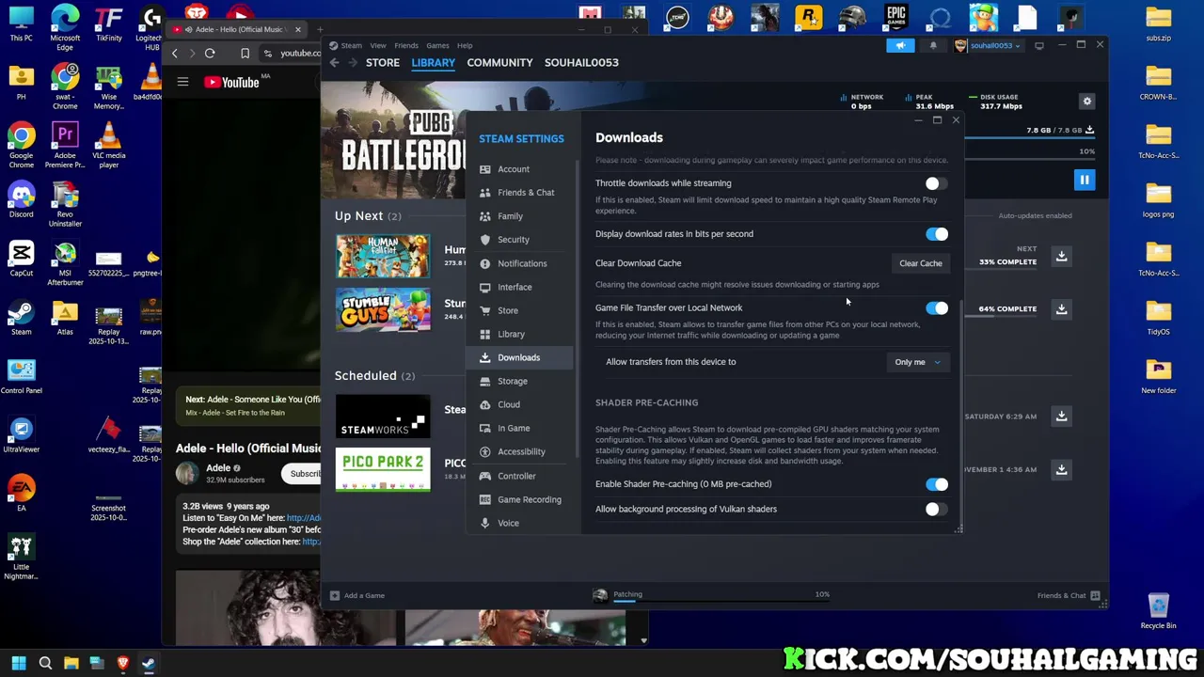Image resolution: width=1204 pixels, height=677 pixels.
Task: Click YouTube Subscribe button for Adele
Action: pyautogui.click(x=303, y=473)
